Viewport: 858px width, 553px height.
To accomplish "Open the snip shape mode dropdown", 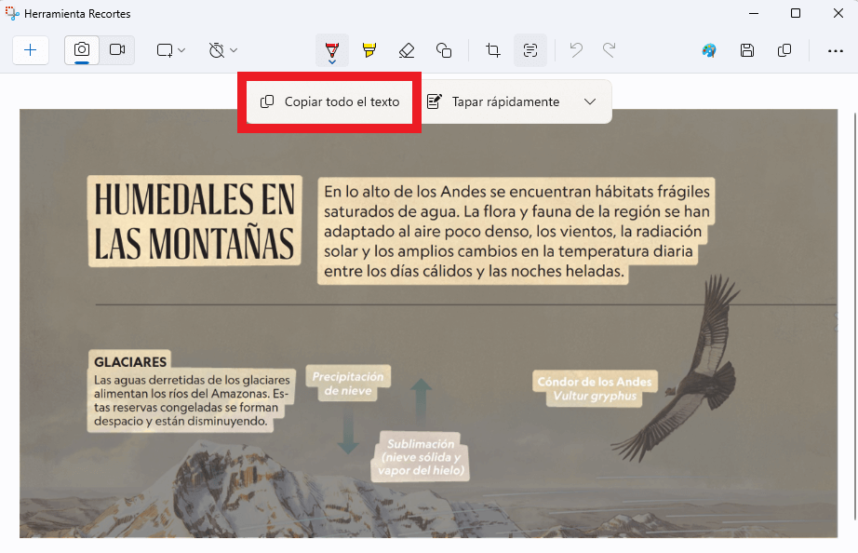I will coord(170,50).
